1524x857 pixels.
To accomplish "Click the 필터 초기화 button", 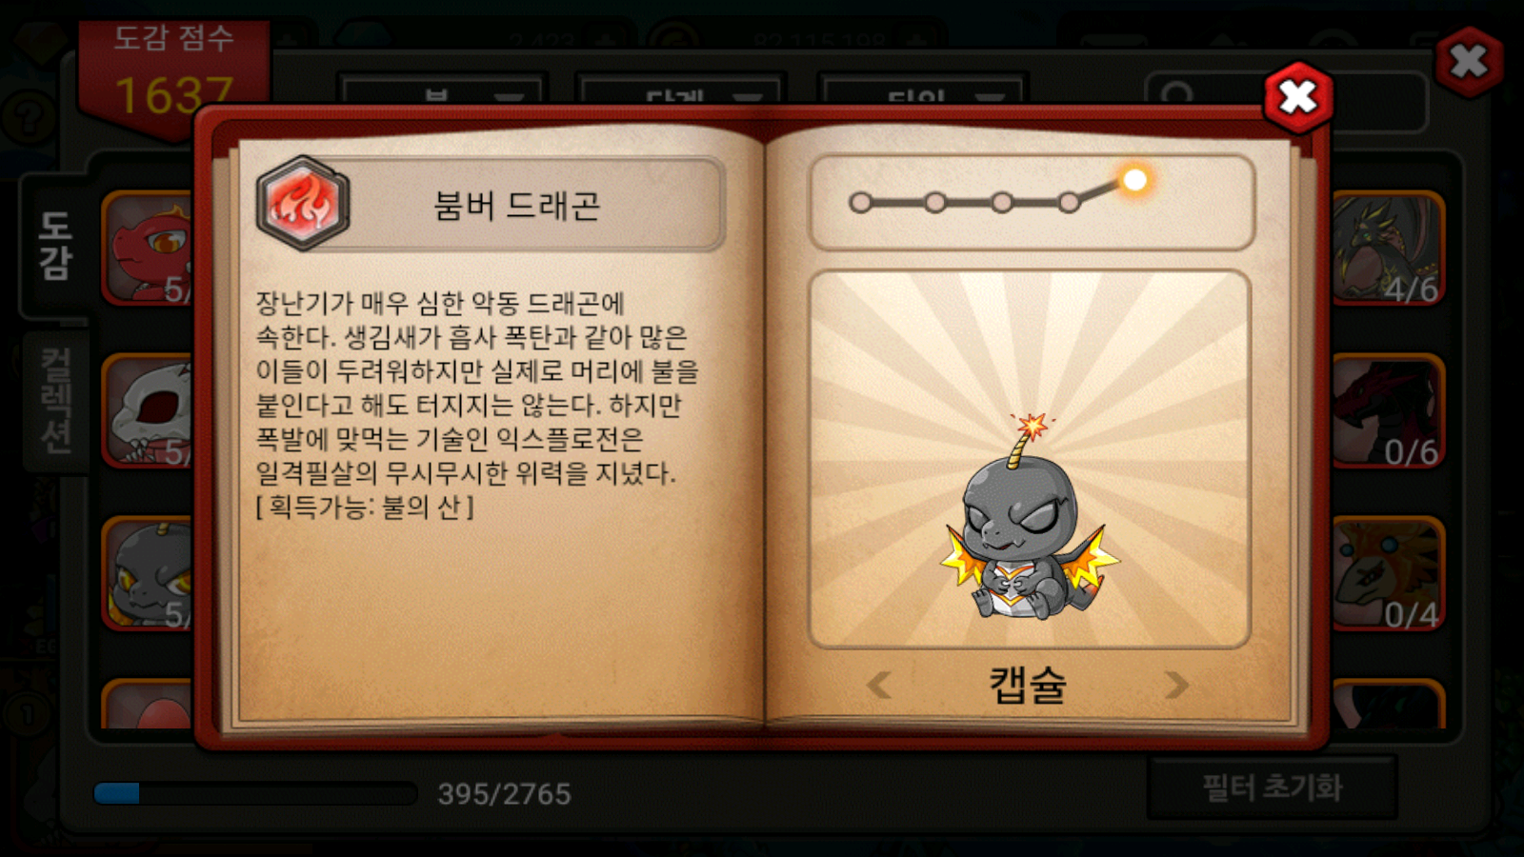I will [1272, 787].
